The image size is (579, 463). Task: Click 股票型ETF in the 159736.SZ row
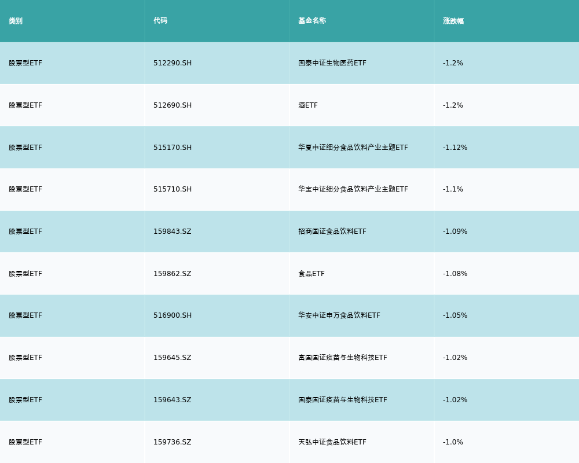click(25, 442)
